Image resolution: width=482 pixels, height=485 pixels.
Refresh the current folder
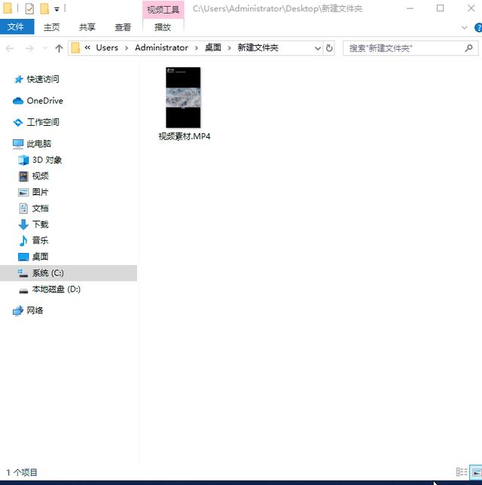pos(329,48)
